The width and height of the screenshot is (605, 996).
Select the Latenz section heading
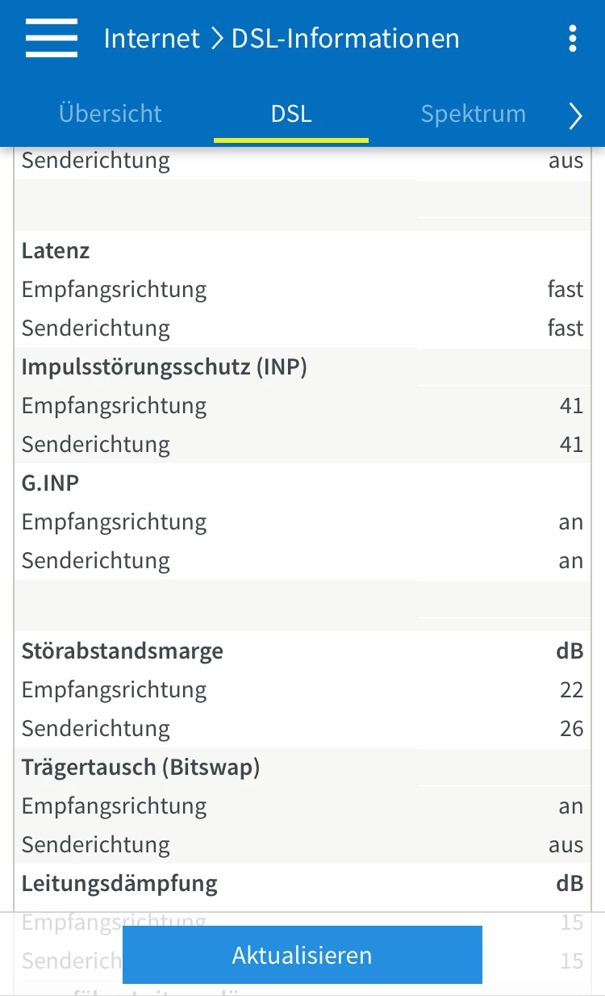tap(56, 251)
